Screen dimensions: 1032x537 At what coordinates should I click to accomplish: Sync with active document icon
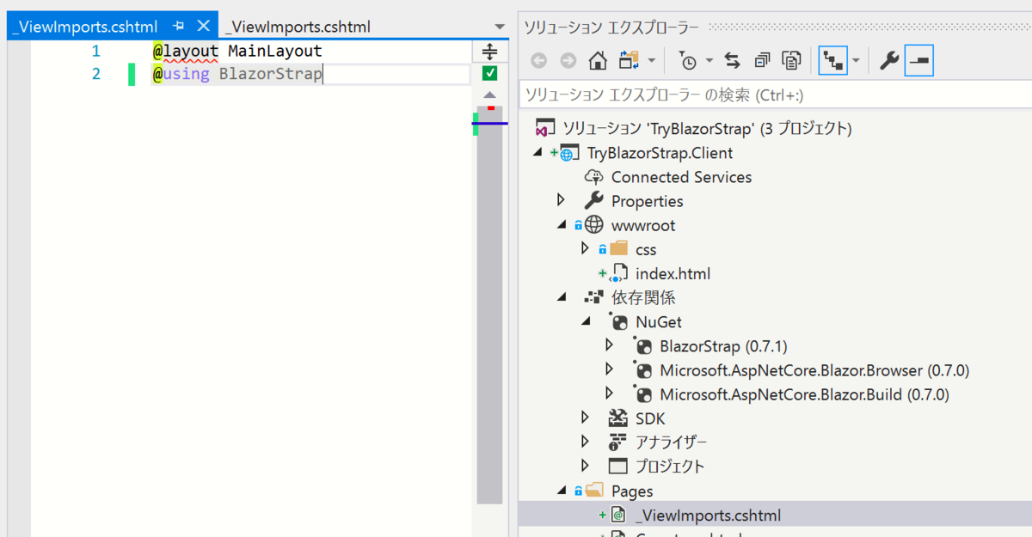(733, 60)
